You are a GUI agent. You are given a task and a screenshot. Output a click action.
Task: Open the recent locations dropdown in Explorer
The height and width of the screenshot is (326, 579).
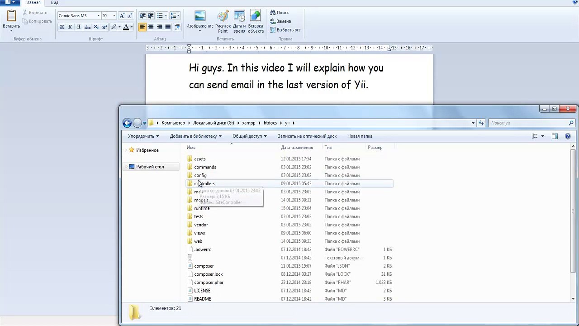click(x=144, y=123)
